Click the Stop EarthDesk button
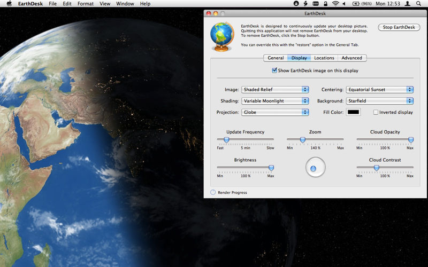Screen dimensions: 428x267 click(399, 27)
